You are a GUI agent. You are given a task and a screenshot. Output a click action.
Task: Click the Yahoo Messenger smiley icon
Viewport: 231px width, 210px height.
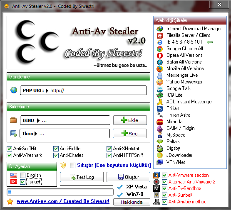coord(160,82)
